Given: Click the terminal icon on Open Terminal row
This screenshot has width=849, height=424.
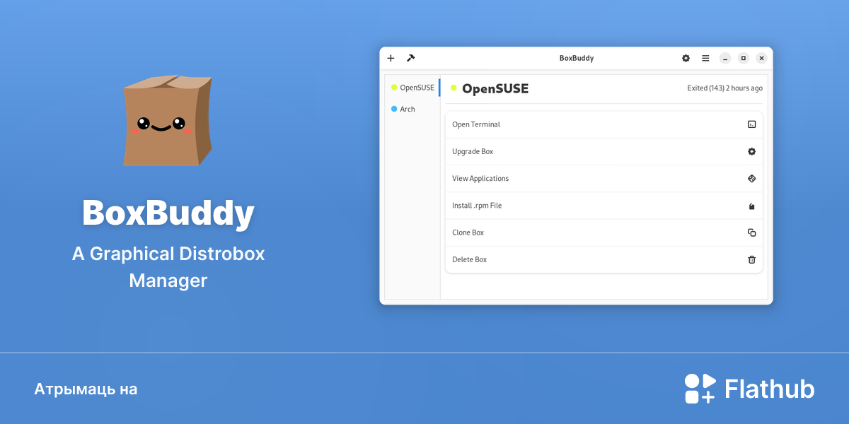Looking at the screenshot, I should coord(751,124).
